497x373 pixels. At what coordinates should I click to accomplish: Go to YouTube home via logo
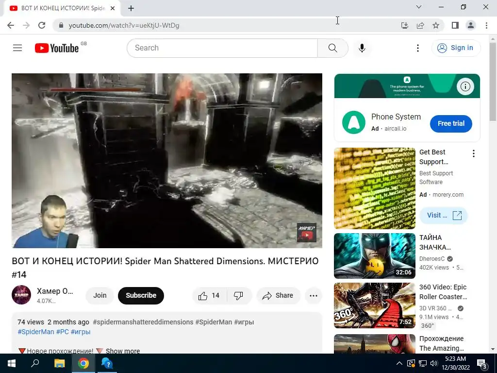point(57,48)
